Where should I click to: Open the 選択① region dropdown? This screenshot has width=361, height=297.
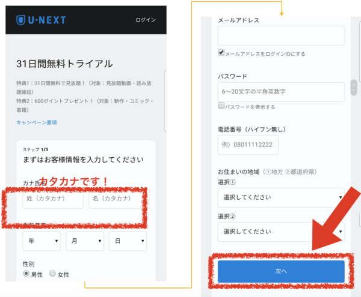281,197
